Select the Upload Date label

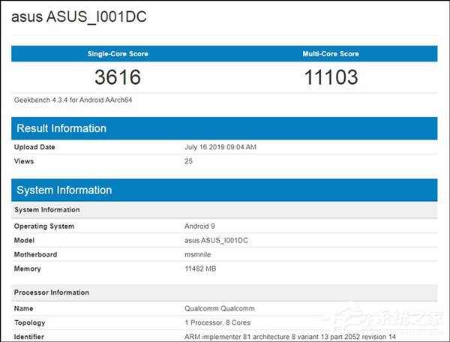(34, 147)
